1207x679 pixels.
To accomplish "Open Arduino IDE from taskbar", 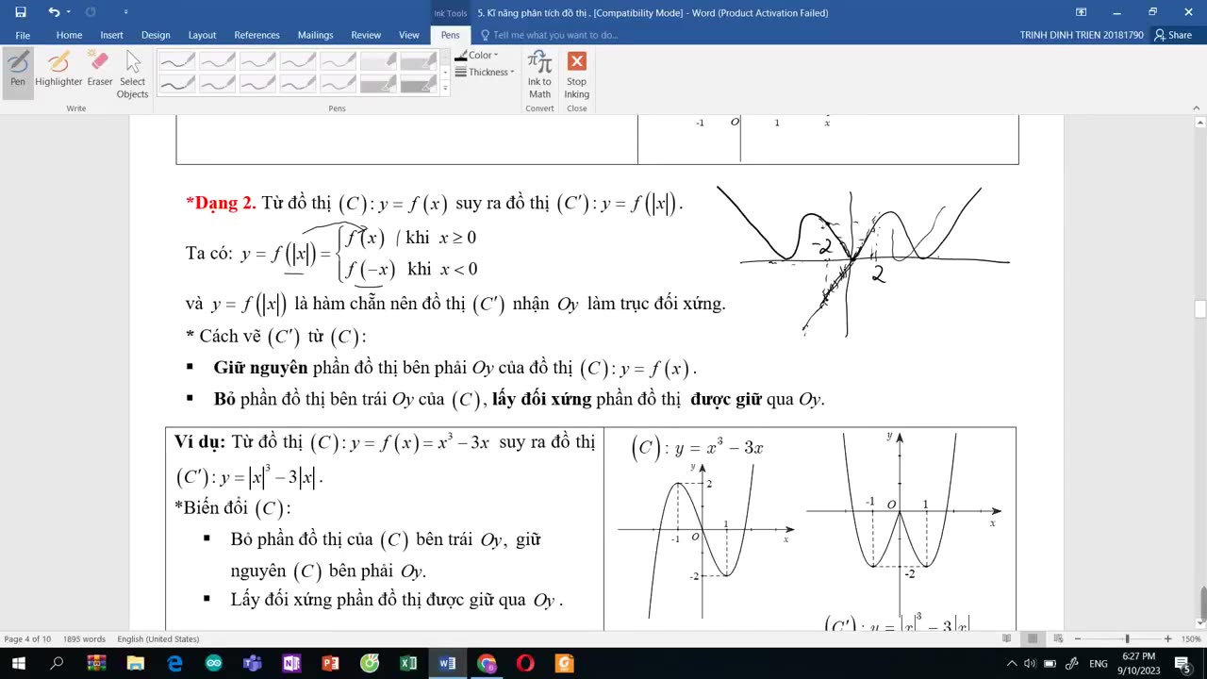I will coord(213,663).
